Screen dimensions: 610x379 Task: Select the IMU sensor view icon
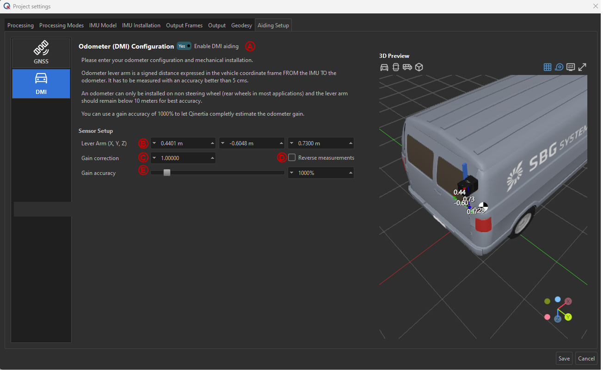coord(395,67)
